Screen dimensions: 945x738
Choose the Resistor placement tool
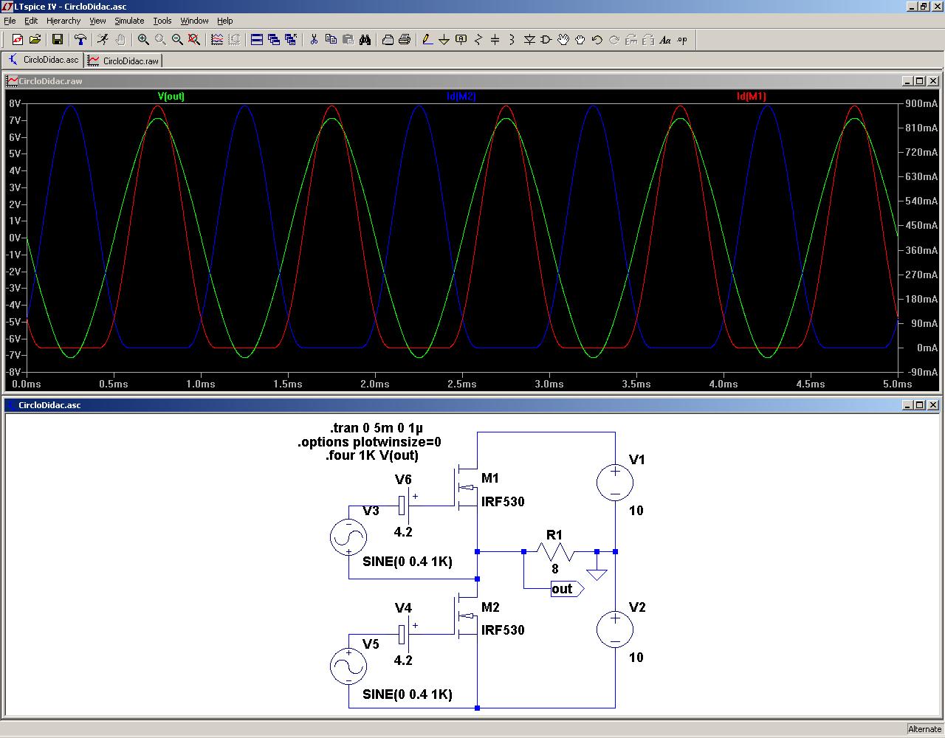tap(478, 40)
